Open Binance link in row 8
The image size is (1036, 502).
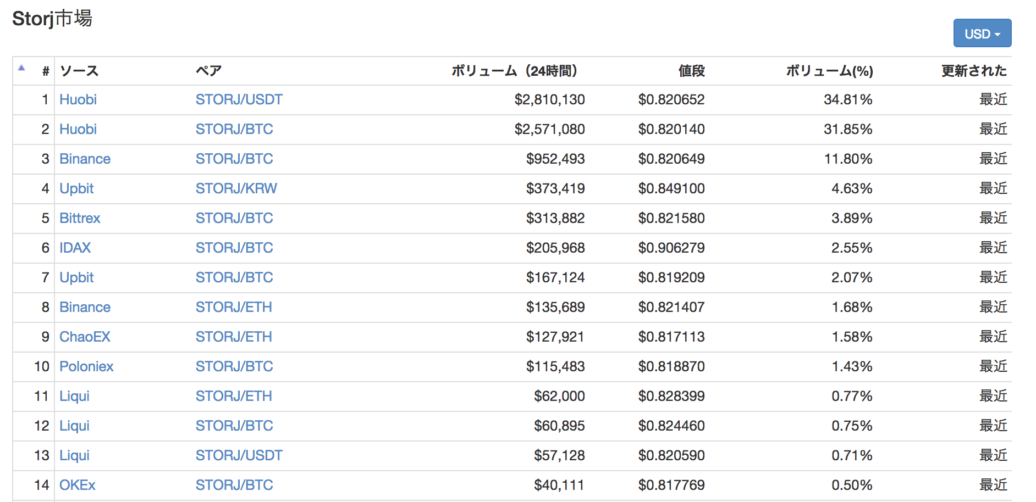pos(85,307)
